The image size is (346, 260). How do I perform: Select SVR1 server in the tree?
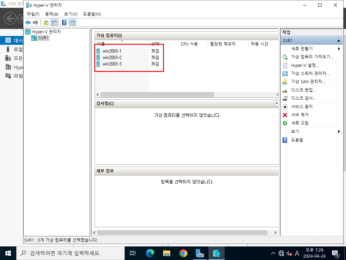tap(40, 38)
